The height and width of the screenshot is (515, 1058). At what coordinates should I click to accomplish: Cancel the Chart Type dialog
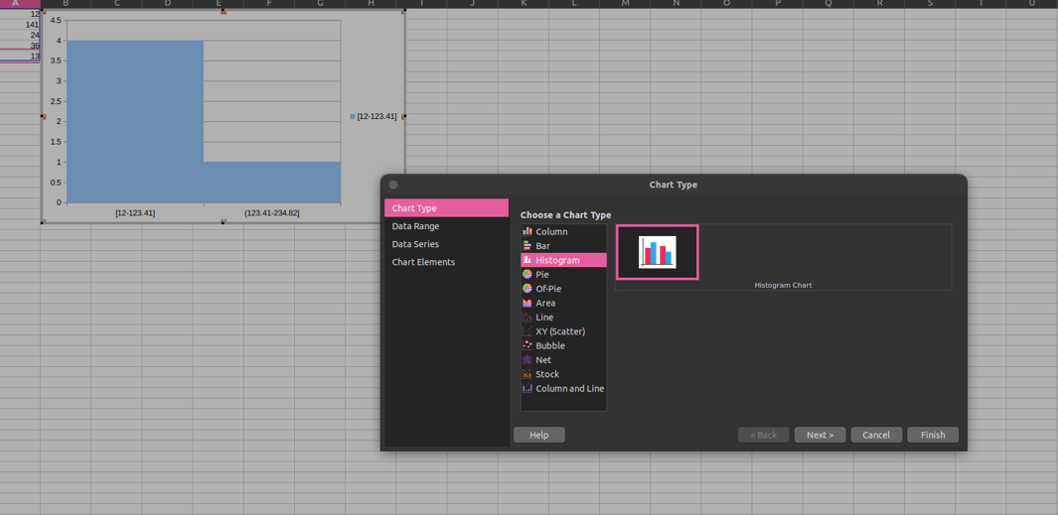(876, 435)
